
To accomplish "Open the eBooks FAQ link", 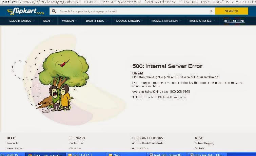I will tap(140, 148).
